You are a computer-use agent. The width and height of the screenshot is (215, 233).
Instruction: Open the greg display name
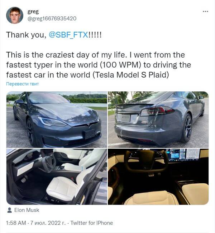[33, 12]
